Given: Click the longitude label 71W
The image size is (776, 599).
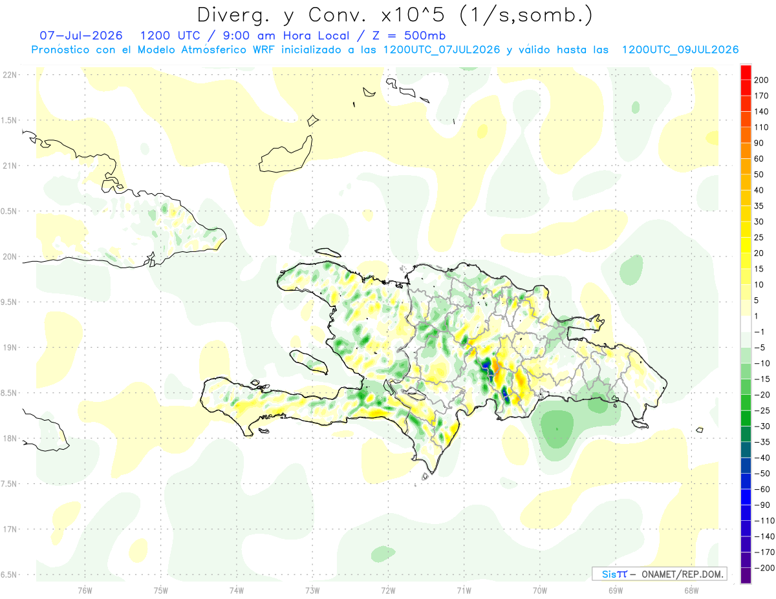Looking at the screenshot, I should pos(464,591).
